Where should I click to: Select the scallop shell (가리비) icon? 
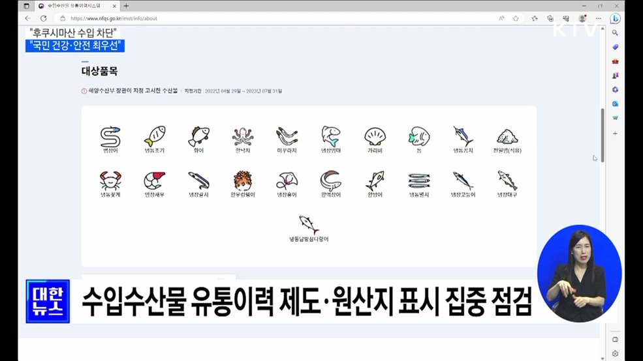tap(375, 136)
